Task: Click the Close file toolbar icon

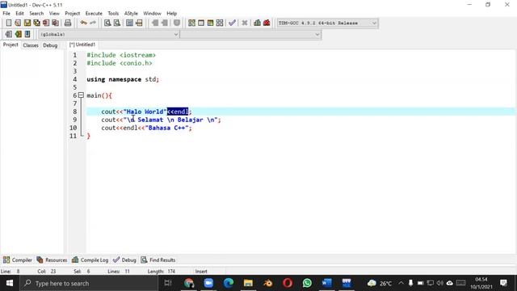Action: (46, 23)
